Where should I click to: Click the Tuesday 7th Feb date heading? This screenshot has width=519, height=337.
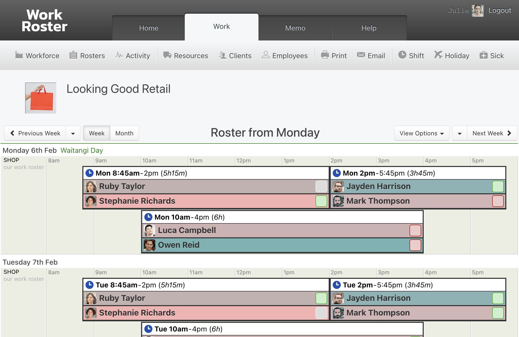(30, 262)
